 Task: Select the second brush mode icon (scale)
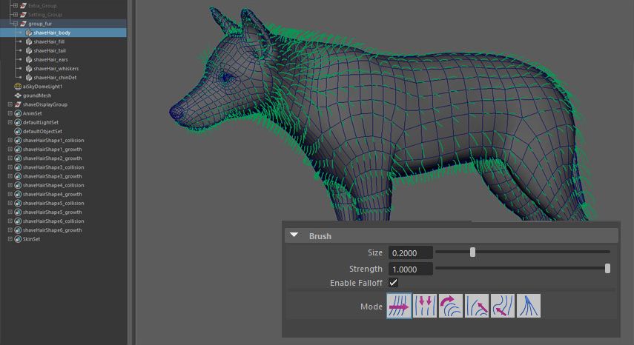pos(425,306)
